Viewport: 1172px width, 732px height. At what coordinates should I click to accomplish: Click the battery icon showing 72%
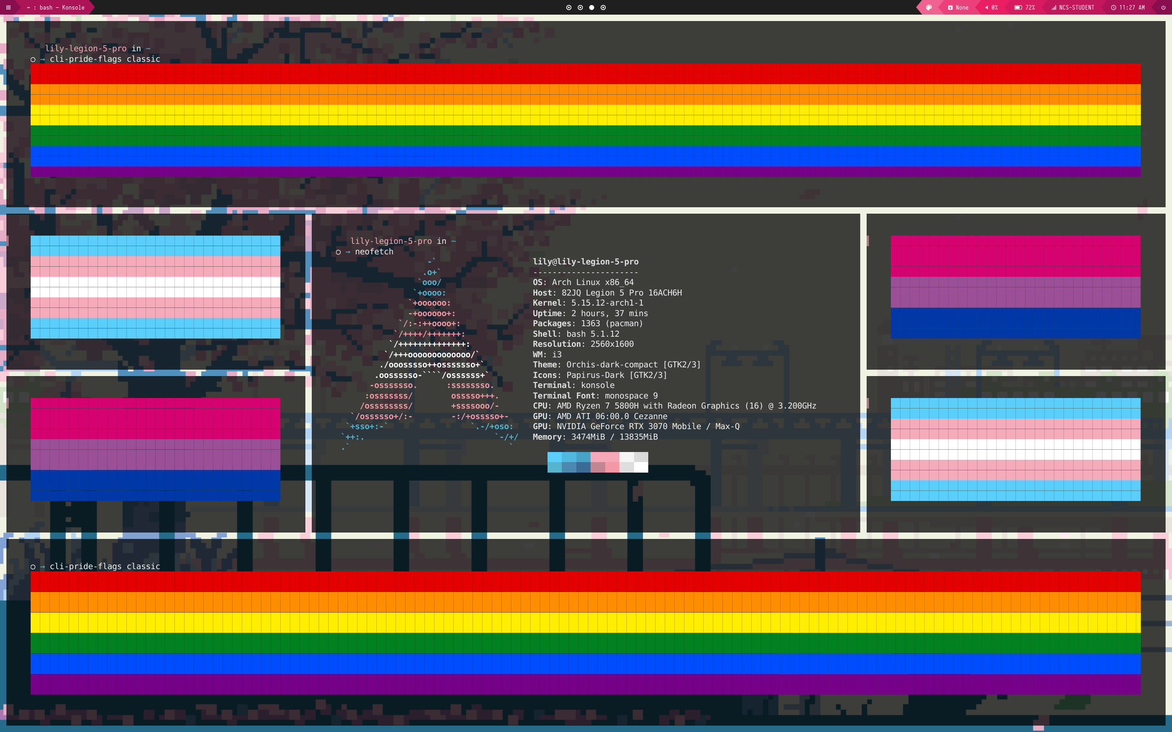point(1018,7)
